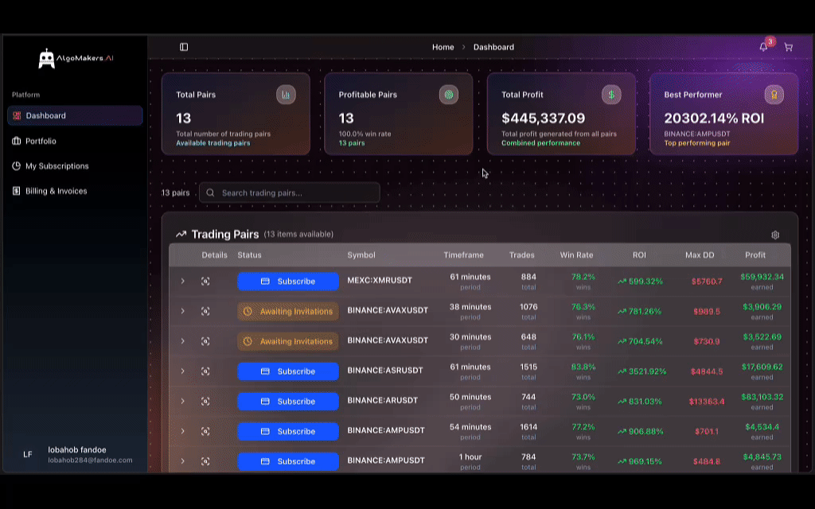
Task: Open the shopping cart in the top bar
Action: 789,47
